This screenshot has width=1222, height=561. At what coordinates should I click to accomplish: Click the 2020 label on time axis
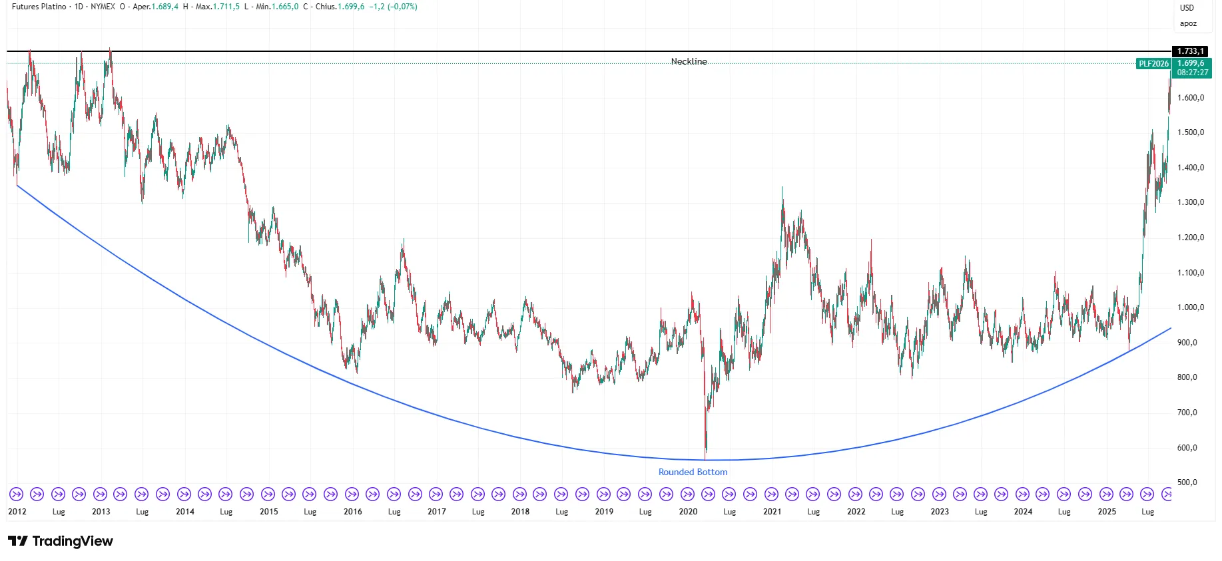click(x=688, y=512)
